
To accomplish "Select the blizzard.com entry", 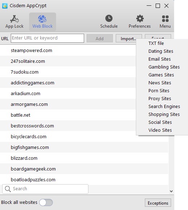I will (84, 158).
